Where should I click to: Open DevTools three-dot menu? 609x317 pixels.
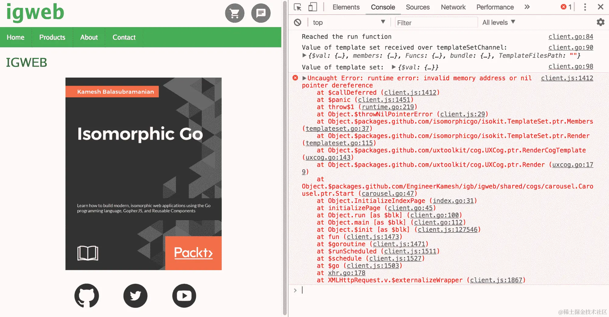click(x=585, y=7)
